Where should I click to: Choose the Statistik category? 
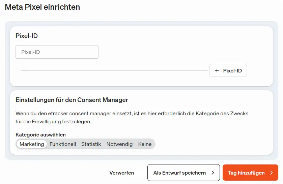91,144
